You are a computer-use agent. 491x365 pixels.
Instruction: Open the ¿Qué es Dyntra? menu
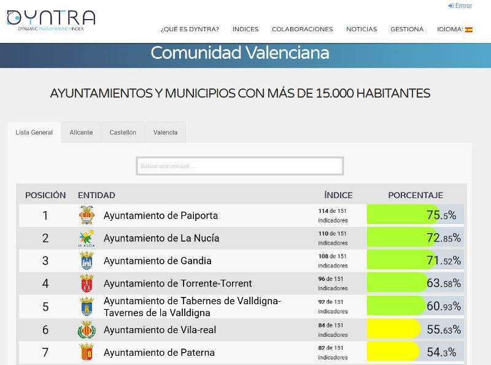pyautogui.click(x=190, y=29)
